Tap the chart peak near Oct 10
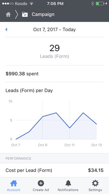Screen dimensions: 109x194 tap(56, 113)
